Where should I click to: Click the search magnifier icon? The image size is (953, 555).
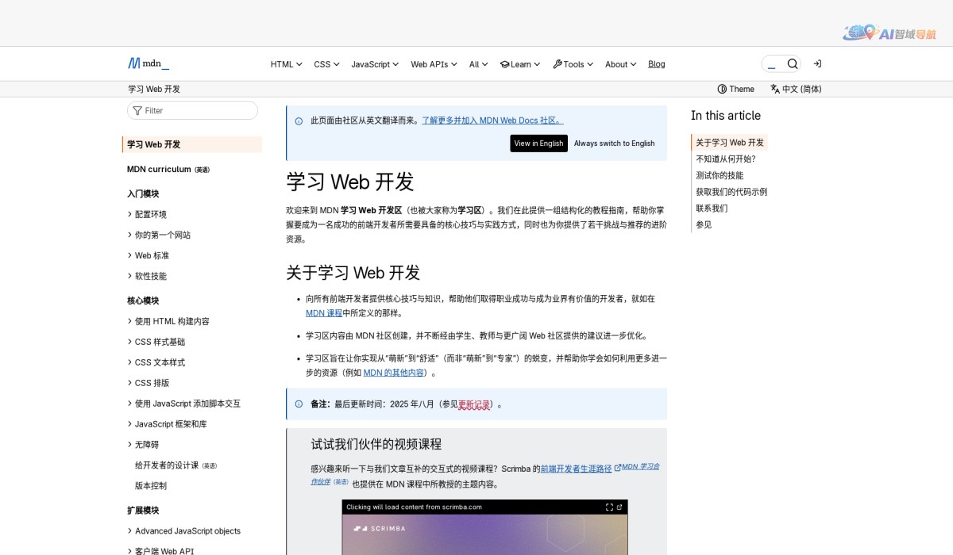click(x=793, y=63)
